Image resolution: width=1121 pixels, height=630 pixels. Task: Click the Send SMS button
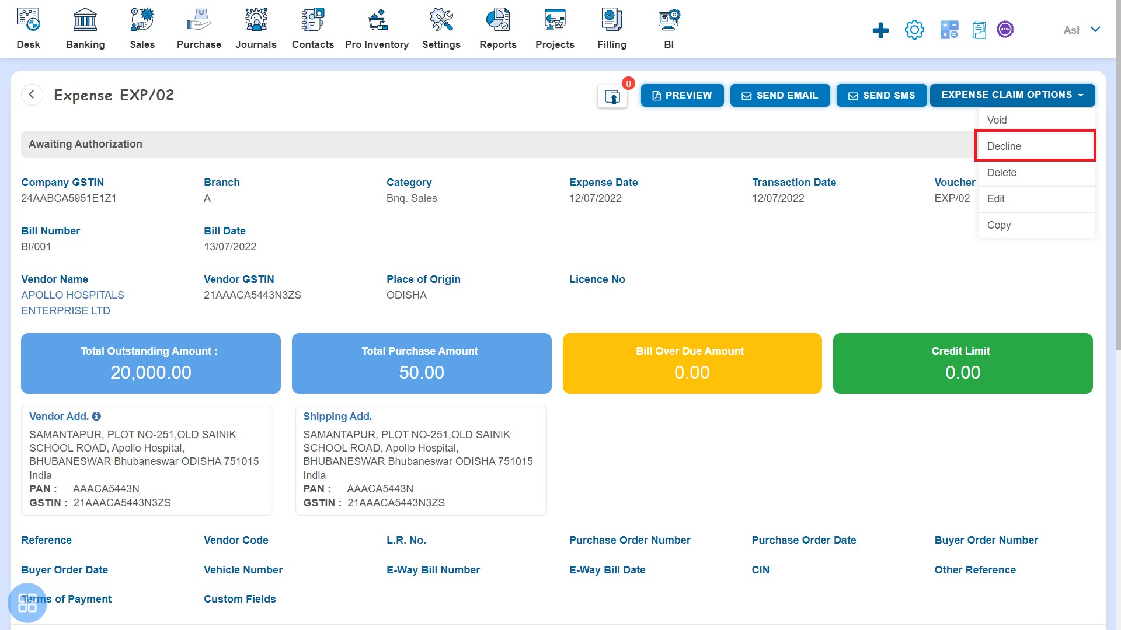pos(882,96)
